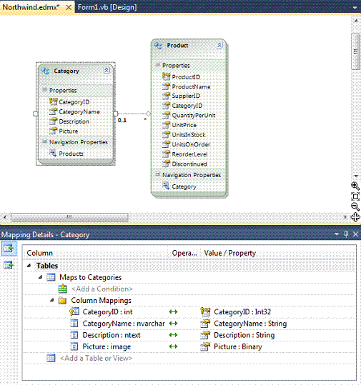The image size is (361, 385).
Task: Collapse the Category entity shape chevron
Action: coord(107,71)
